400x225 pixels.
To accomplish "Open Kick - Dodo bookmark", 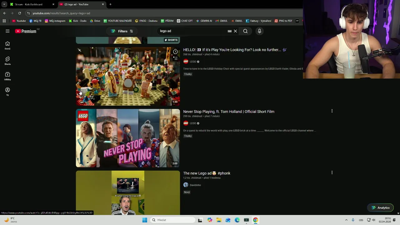I will 77,21.
